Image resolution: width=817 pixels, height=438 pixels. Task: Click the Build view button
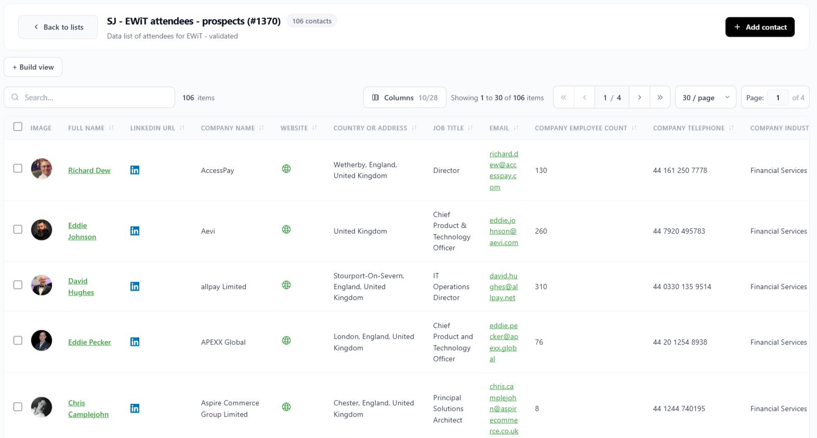(33, 67)
